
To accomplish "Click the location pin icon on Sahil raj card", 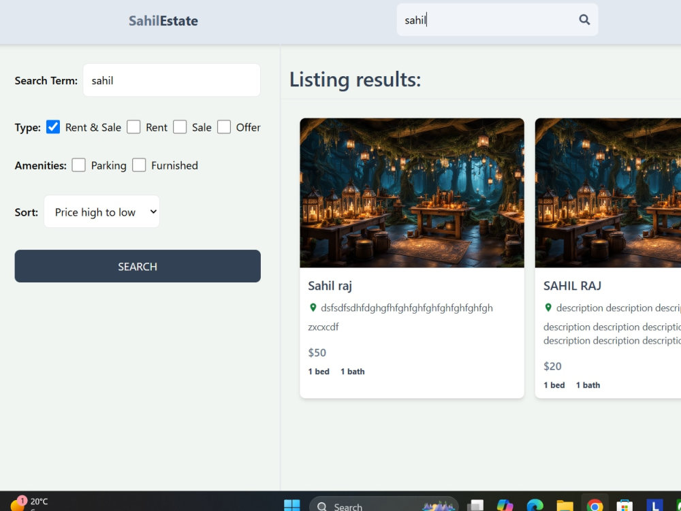I will tap(313, 308).
